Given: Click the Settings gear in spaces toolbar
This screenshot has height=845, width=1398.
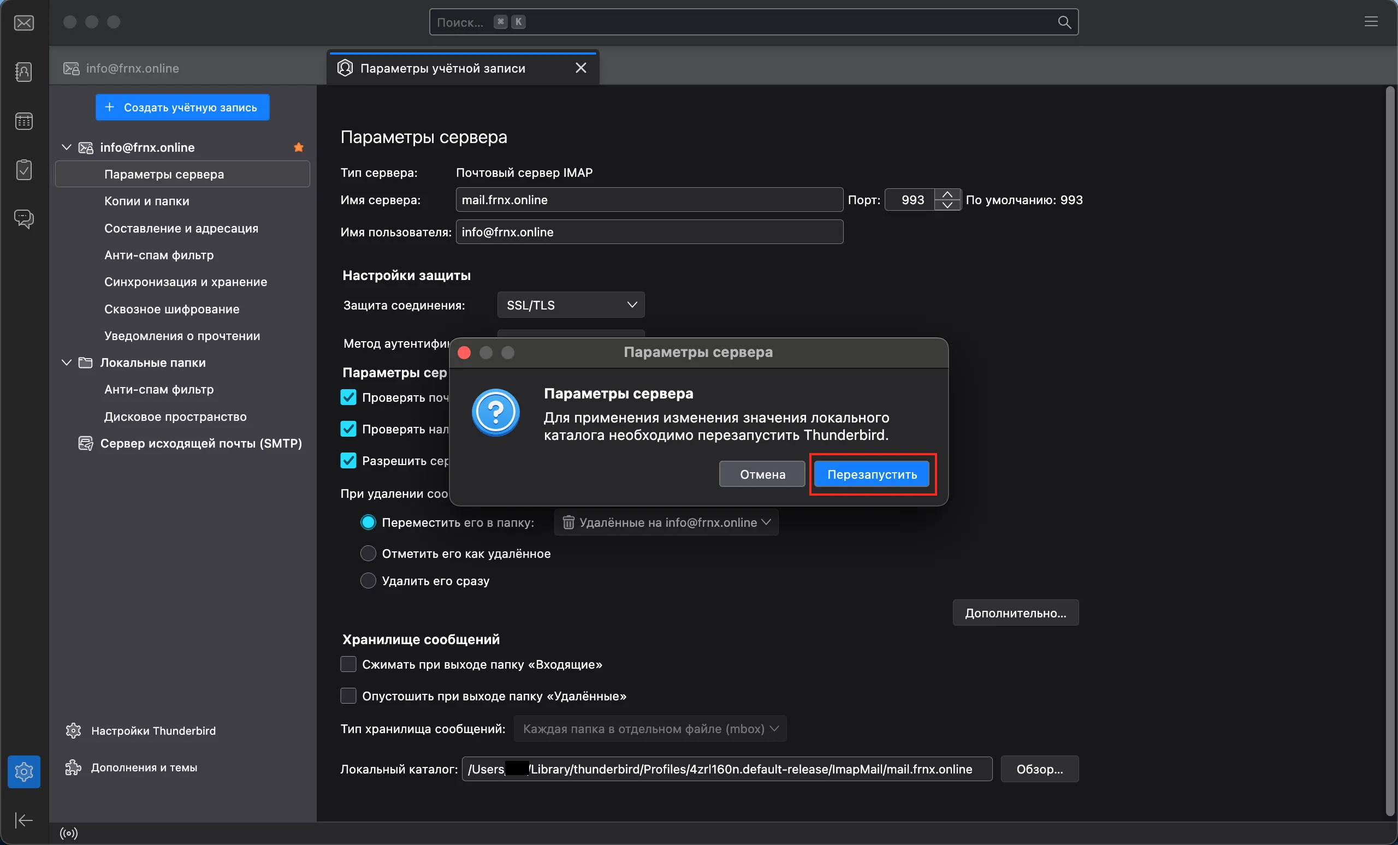Looking at the screenshot, I should tap(24, 771).
